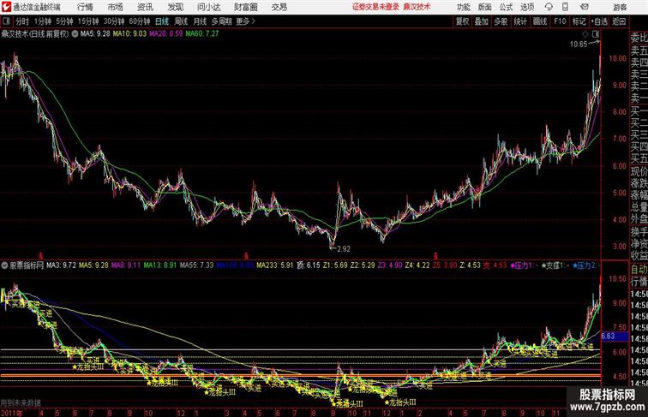Switch to the 30分钟 period tab
The image size is (648, 417).
click(114, 21)
